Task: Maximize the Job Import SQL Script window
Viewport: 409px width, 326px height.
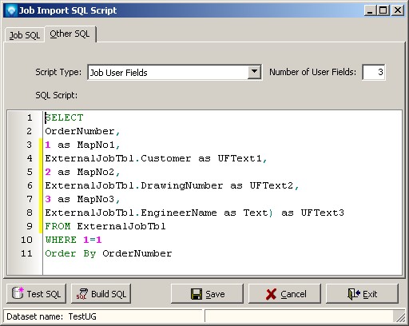Action: pos(383,10)
